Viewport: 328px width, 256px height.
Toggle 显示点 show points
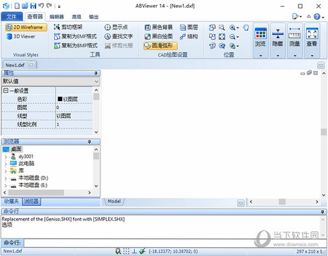point(116,27)
